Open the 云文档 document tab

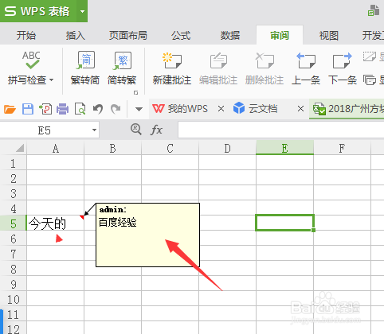tap(256, 109)
